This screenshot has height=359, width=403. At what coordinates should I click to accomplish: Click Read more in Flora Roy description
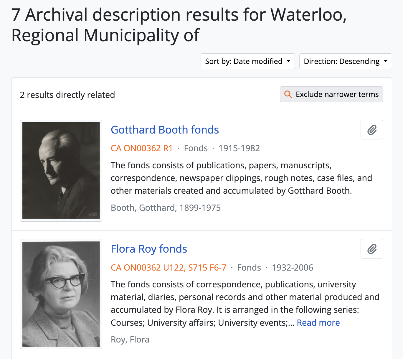[x=318, y=323]
